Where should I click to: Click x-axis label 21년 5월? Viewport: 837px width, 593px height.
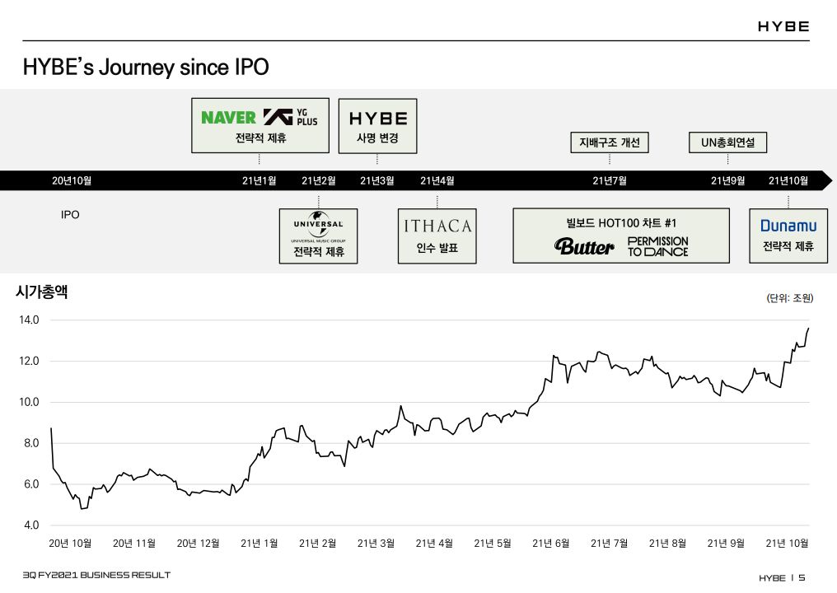click(x=492, y=544)
